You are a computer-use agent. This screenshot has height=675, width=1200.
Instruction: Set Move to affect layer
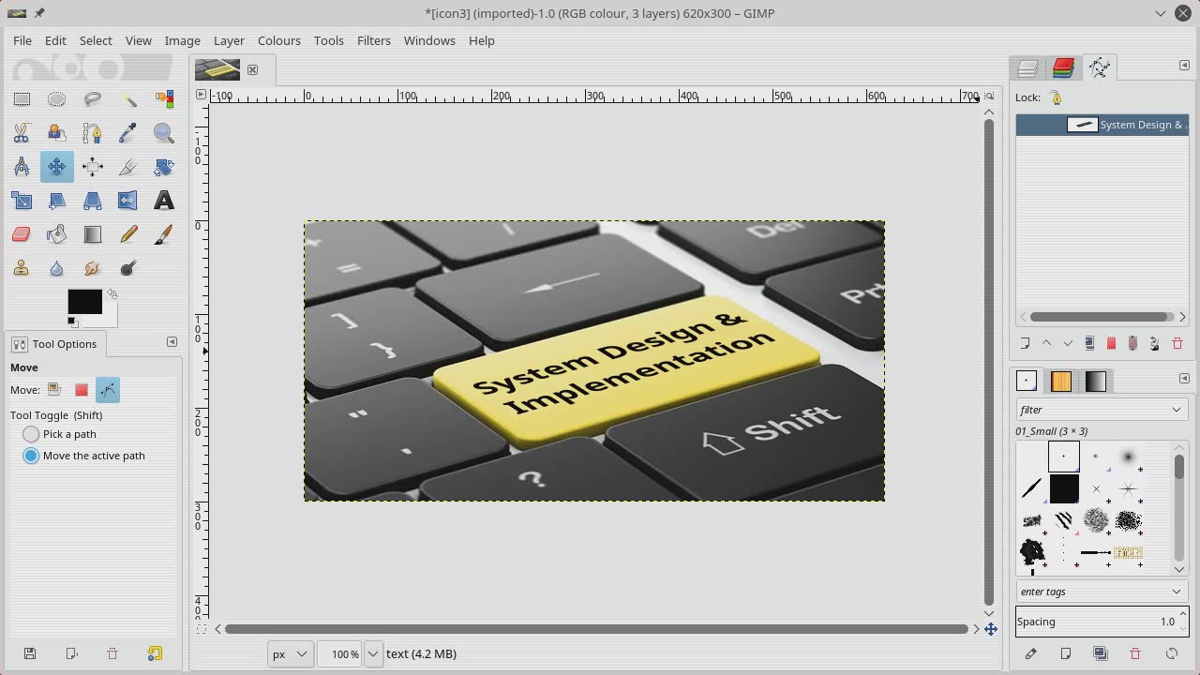coord(55,390)
